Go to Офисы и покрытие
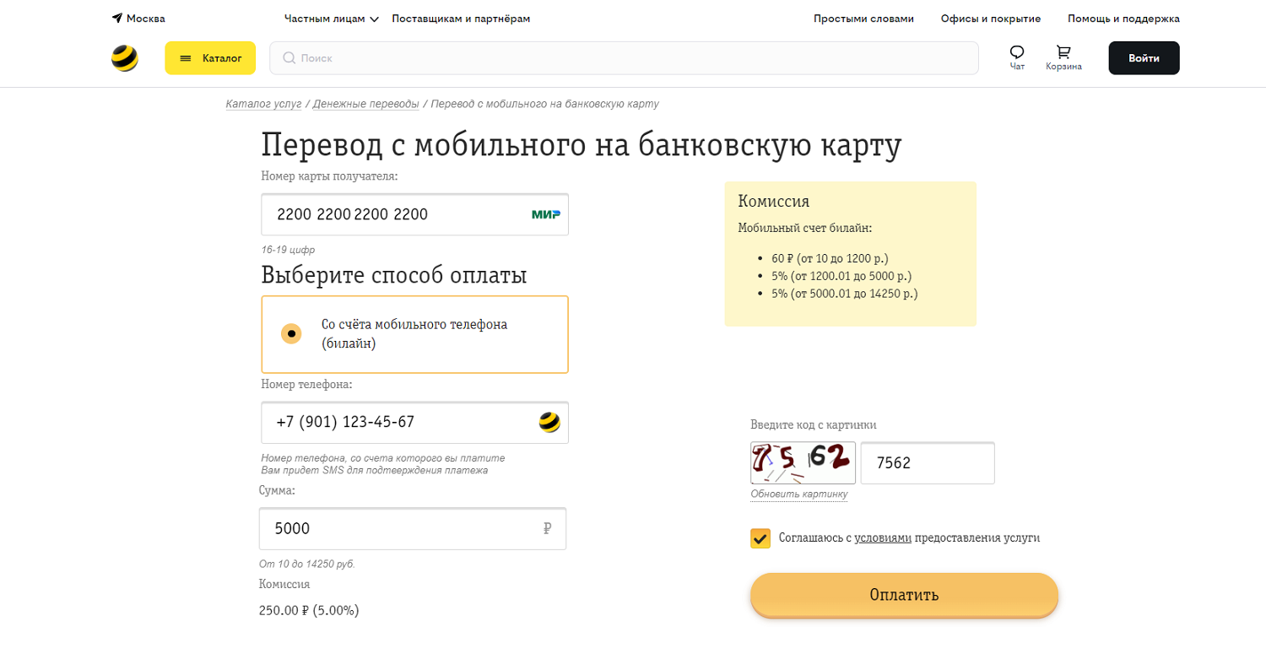 (x=991, y=19)
